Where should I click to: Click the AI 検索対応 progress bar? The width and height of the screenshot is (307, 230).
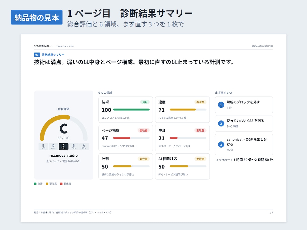(188, 166)
